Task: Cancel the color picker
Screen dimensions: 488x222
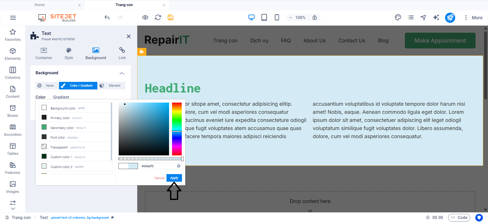Action: [x=159, y=178]
